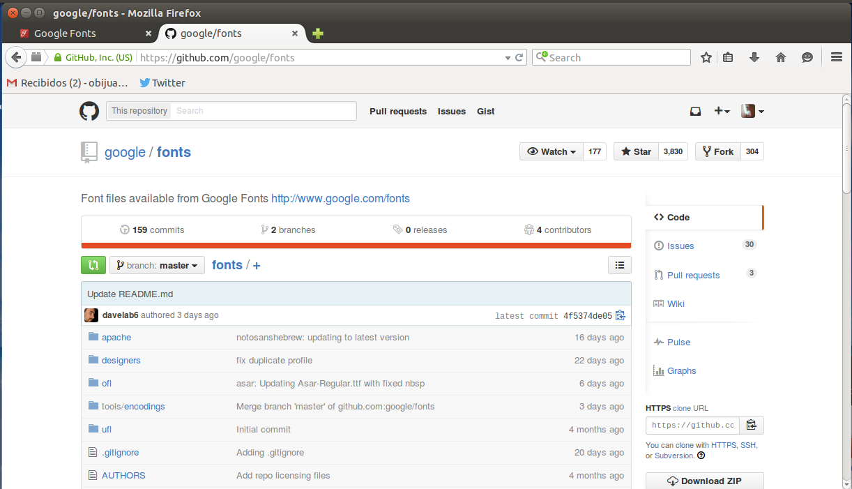
Task: Bookmark this page with star icon
Action: 706,57
